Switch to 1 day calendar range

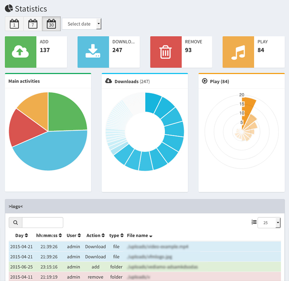pos(14,24)
